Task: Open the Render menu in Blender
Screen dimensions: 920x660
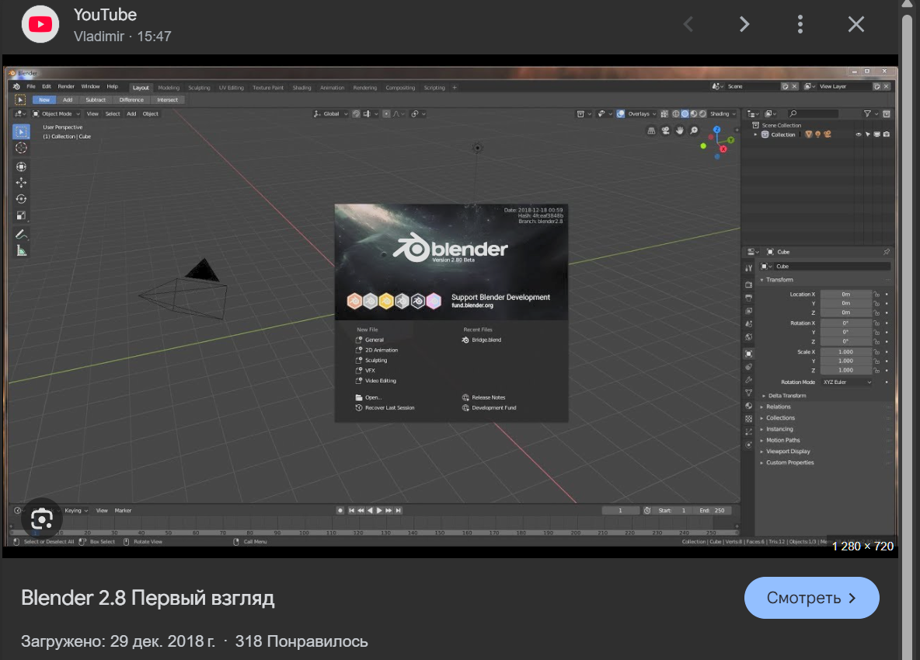Action: tap(66, 86)
